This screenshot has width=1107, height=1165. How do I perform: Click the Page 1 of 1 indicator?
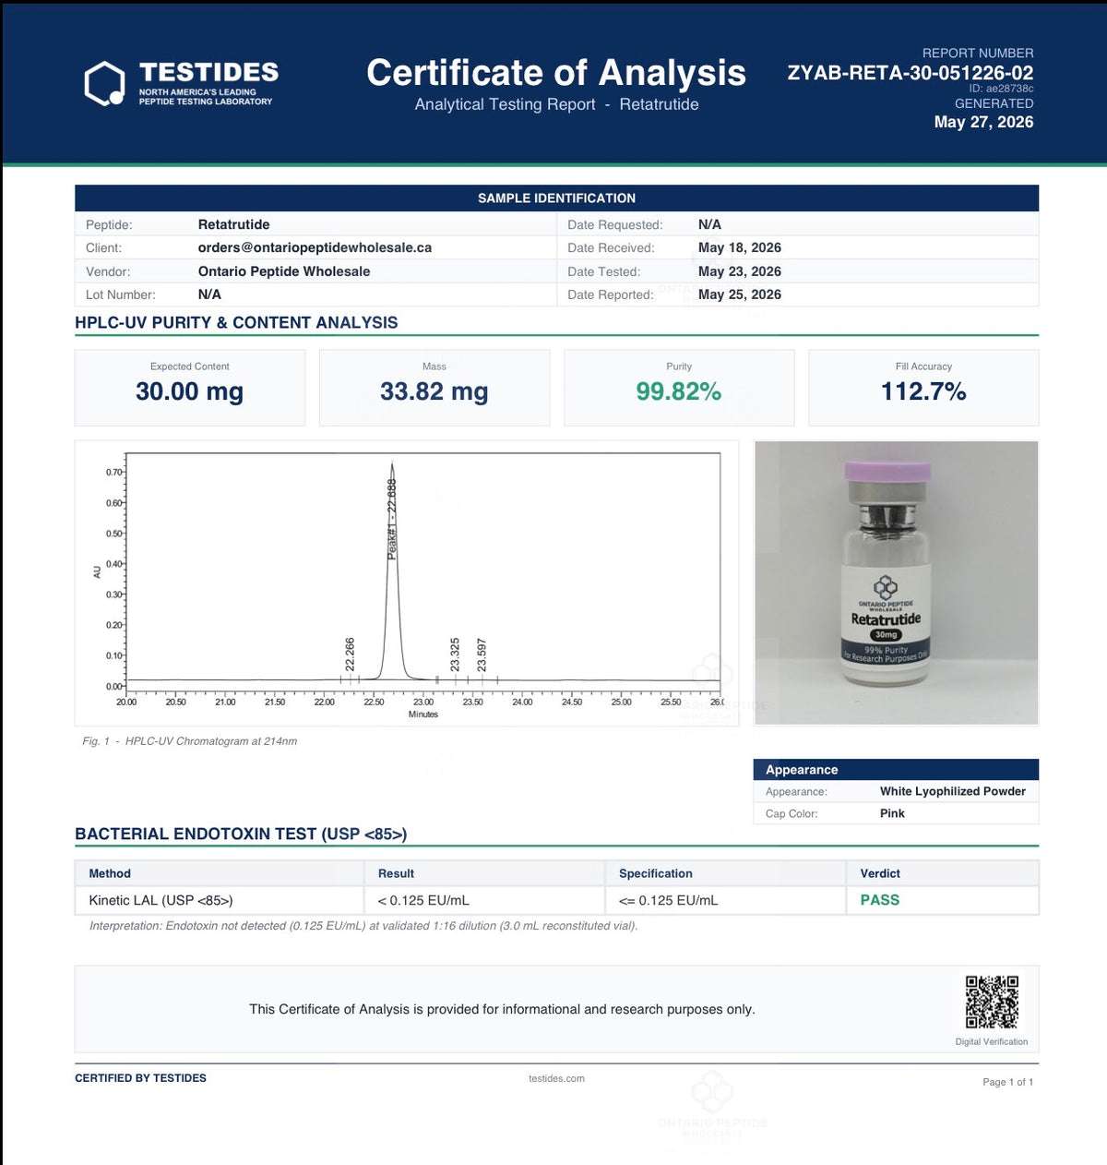pyautogui.click(x=1007, y=1082)
